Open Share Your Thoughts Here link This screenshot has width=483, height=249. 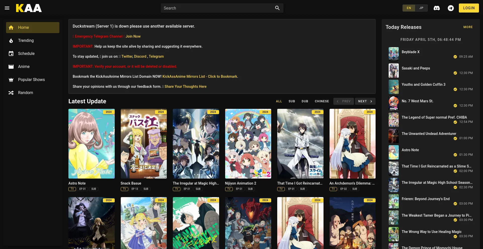click(185, 87)
